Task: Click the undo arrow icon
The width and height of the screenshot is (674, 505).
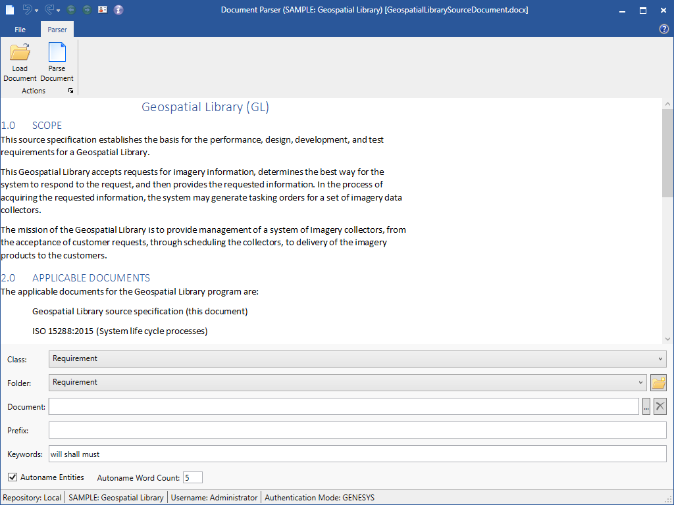Action: pos(26,10)
